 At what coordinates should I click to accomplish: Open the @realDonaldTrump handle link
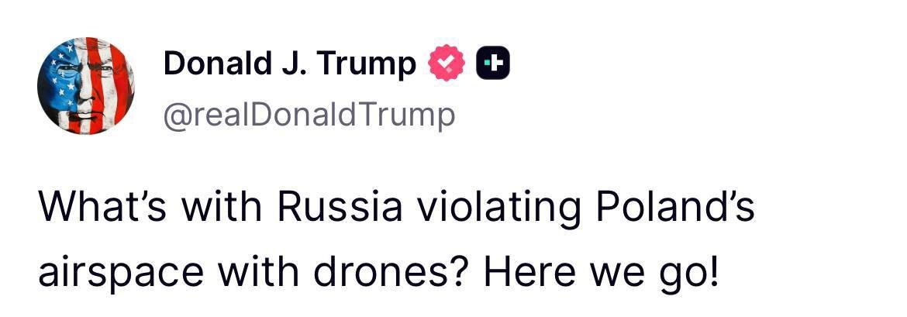(x=309, y=115)
